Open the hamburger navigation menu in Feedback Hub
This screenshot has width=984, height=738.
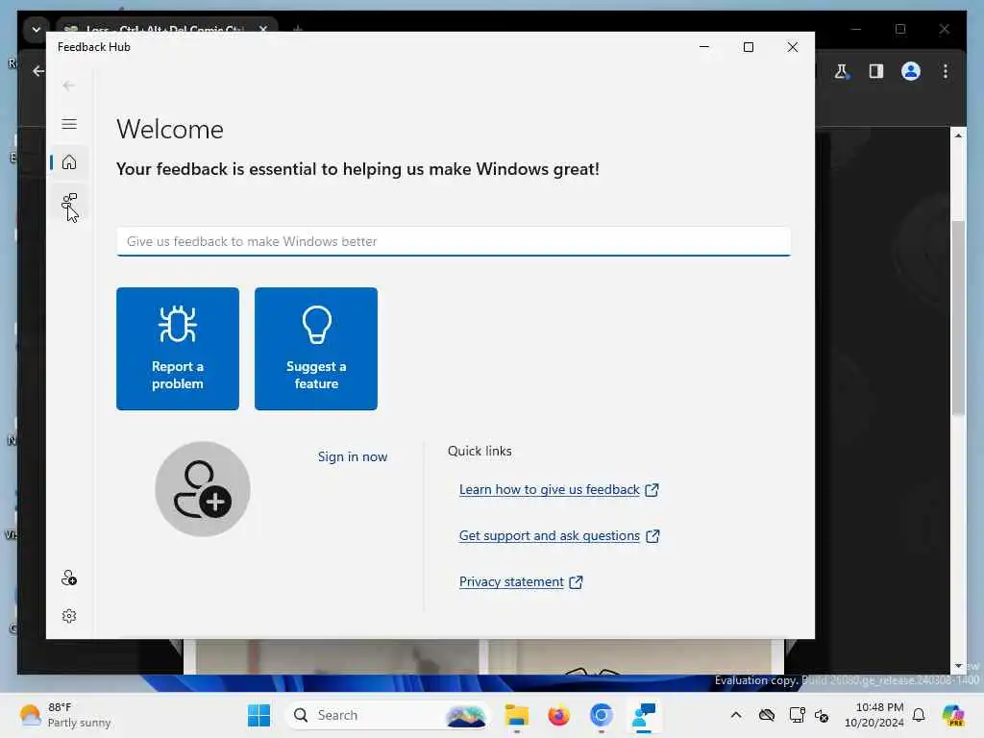[69, 124]
